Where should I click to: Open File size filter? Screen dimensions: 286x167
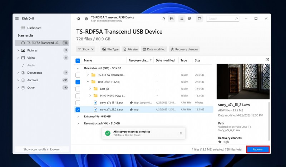coord(130,49)
